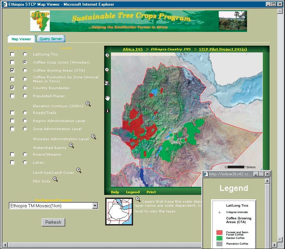285x249 pixels.
Task: Click the Print link below map
Action: pos(151,192)
